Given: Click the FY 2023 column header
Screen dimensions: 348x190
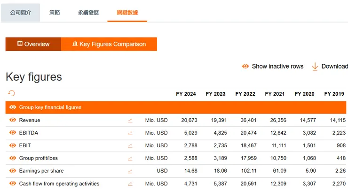Looking at the screenshot, I should tap(215, 94).
